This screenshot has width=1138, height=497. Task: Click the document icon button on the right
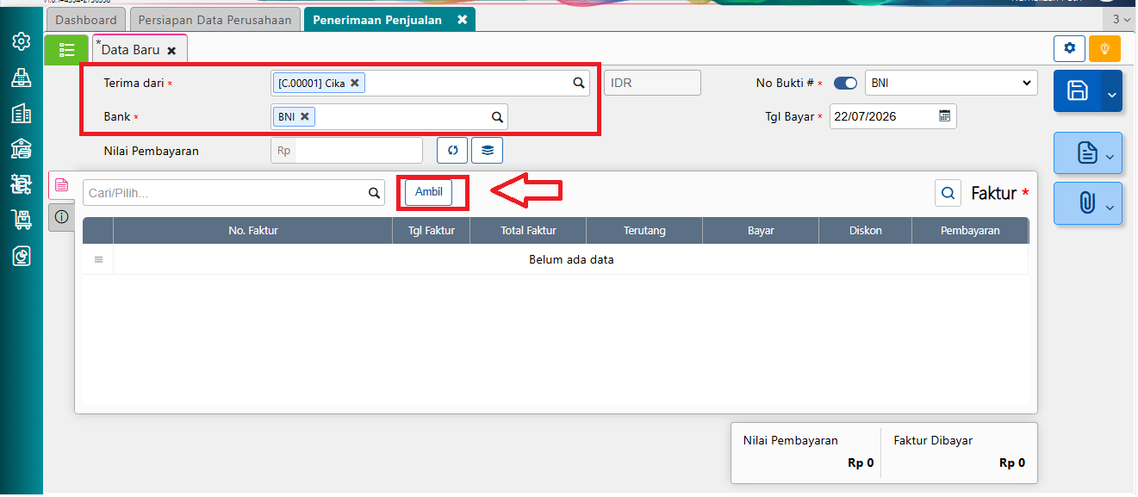coord(1087,154)
